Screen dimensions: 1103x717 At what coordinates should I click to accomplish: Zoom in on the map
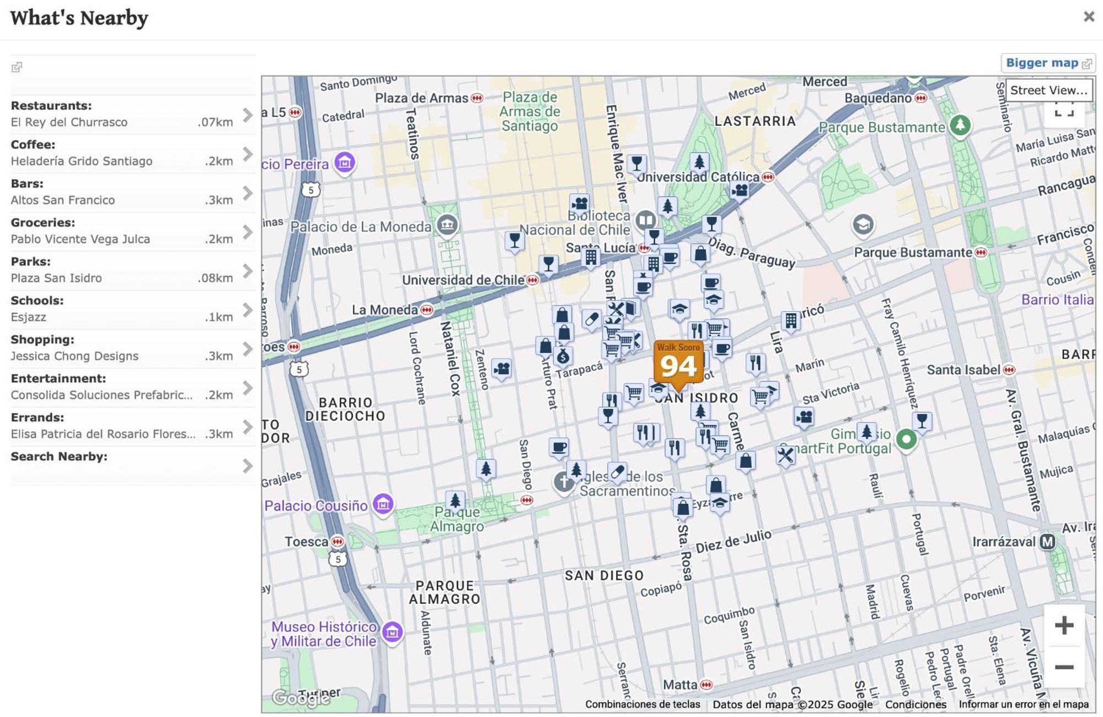(1064, 625)
